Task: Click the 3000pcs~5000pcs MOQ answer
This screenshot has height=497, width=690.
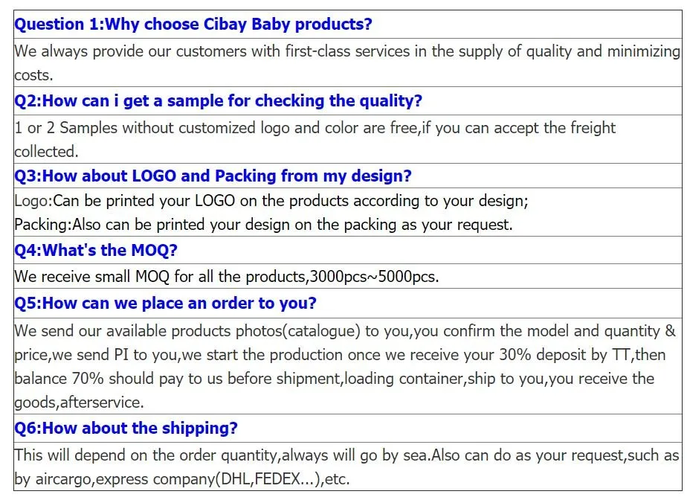Action: 227,277
